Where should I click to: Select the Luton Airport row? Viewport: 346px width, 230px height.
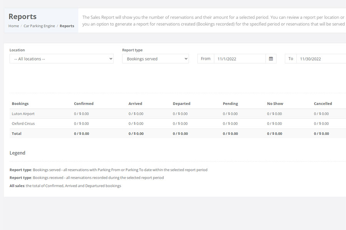[x=178, y=114]
